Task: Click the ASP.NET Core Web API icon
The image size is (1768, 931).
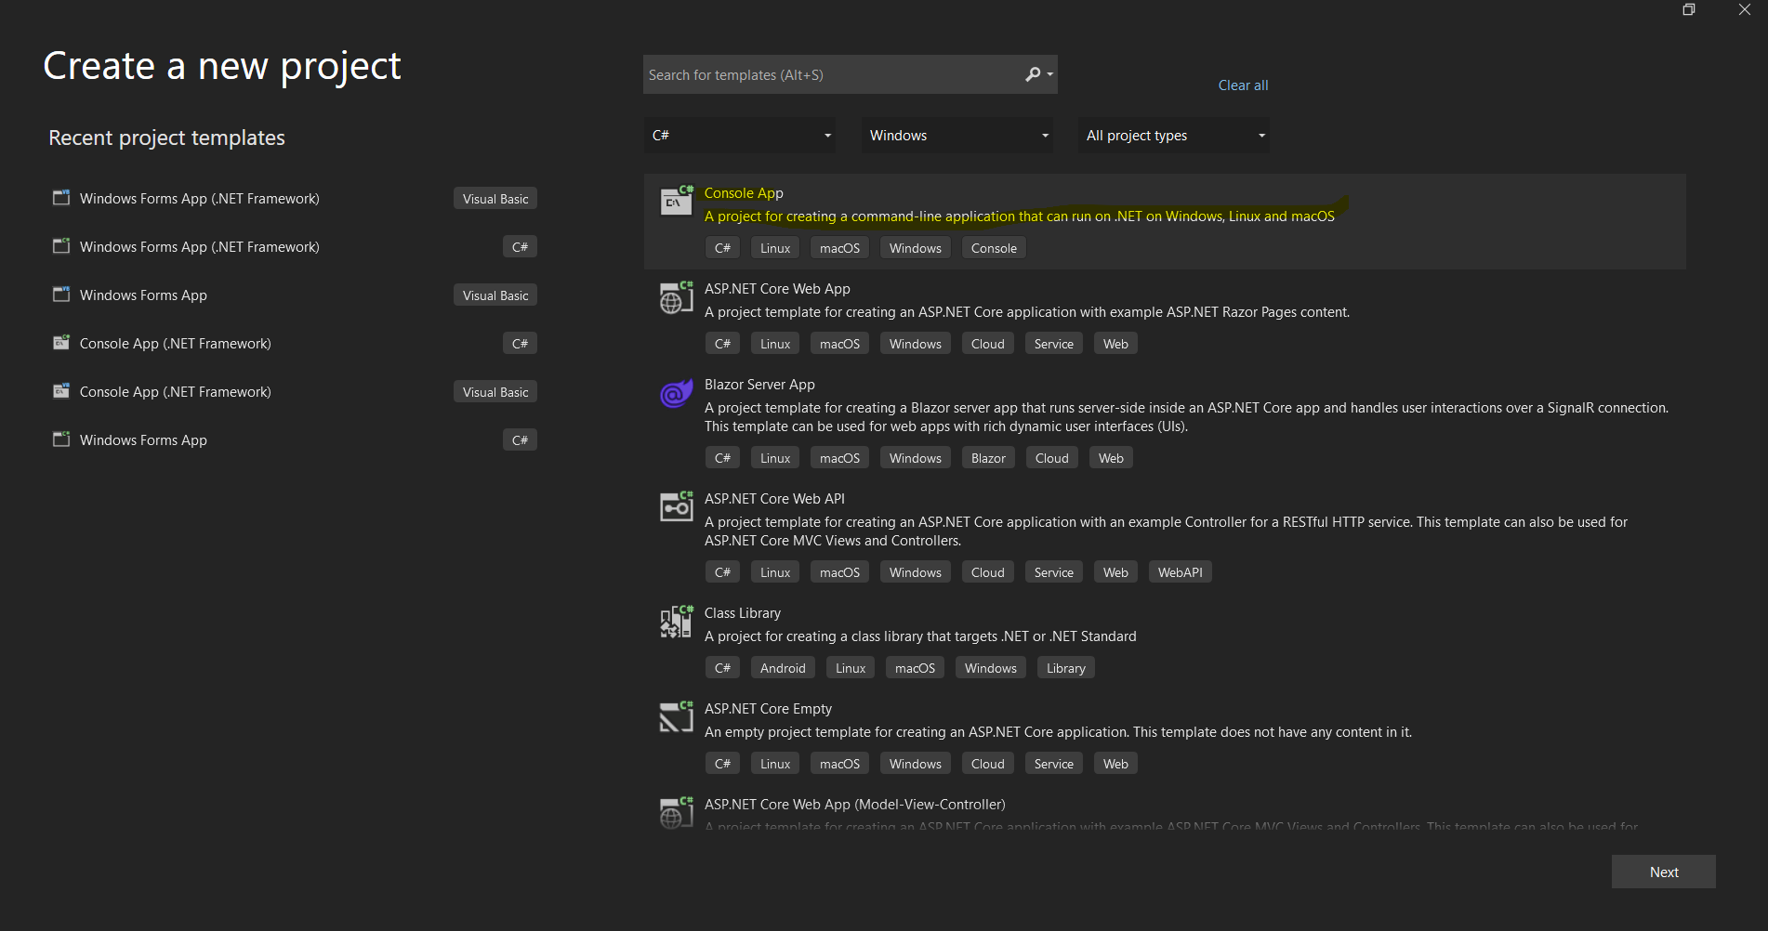Action: [676, 507]
